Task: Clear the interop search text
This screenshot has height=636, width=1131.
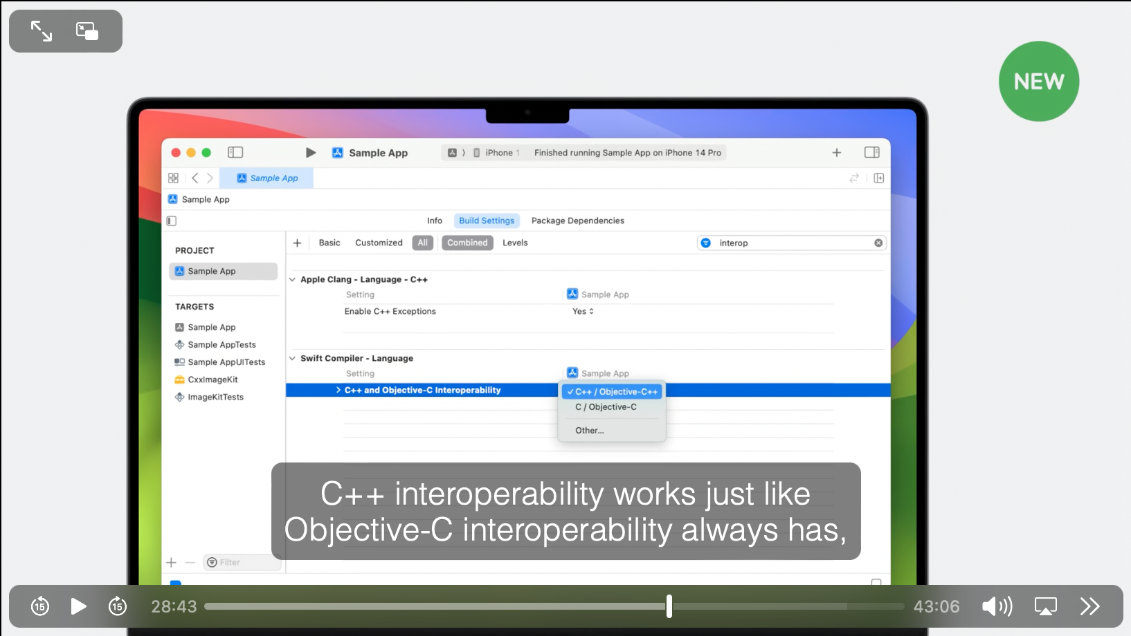Action: click(878, 243)
